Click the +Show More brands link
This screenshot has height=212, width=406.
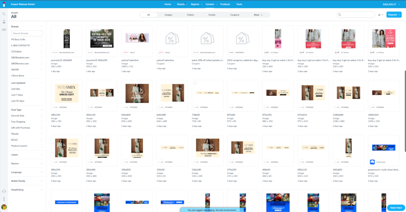tap(17, 75)
